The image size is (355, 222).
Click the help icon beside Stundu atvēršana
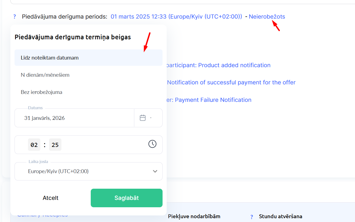[252, 217]
